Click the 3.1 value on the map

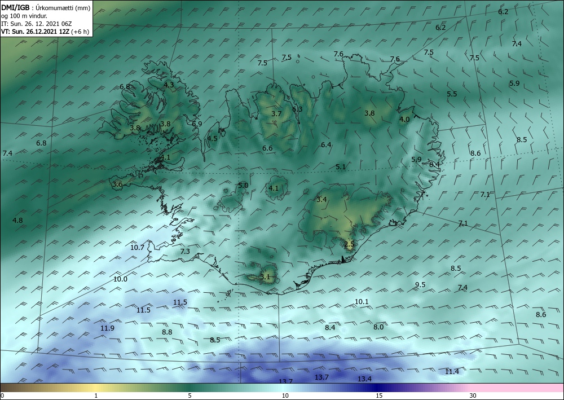tap(265, 276)
